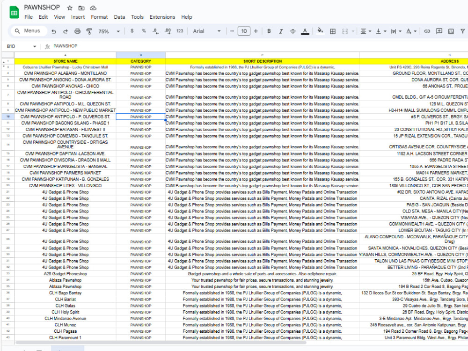Create a filter
The height and width of the screenshot is (351, 468).
coord(463,31)
